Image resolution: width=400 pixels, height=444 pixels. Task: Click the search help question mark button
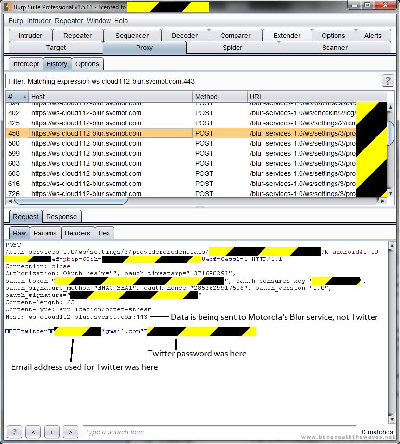coord(14,432)
